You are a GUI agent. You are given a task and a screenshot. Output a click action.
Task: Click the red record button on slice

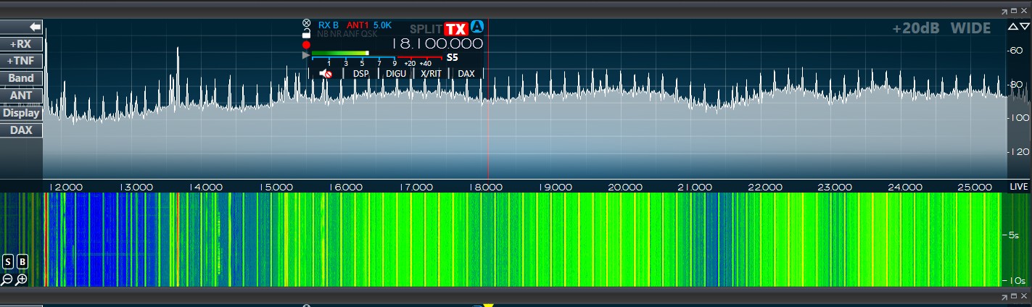click(x=306, y=44)
